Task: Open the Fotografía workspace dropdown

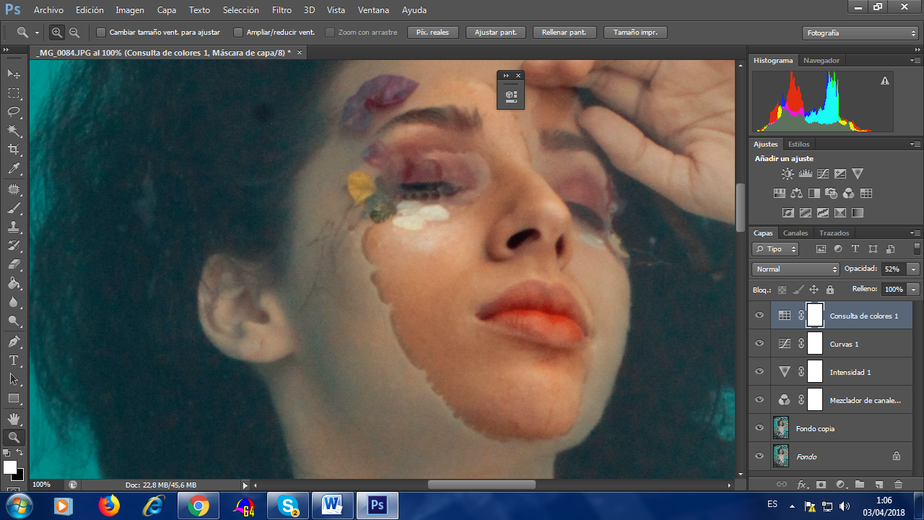Action: click(x=860, y=33)
